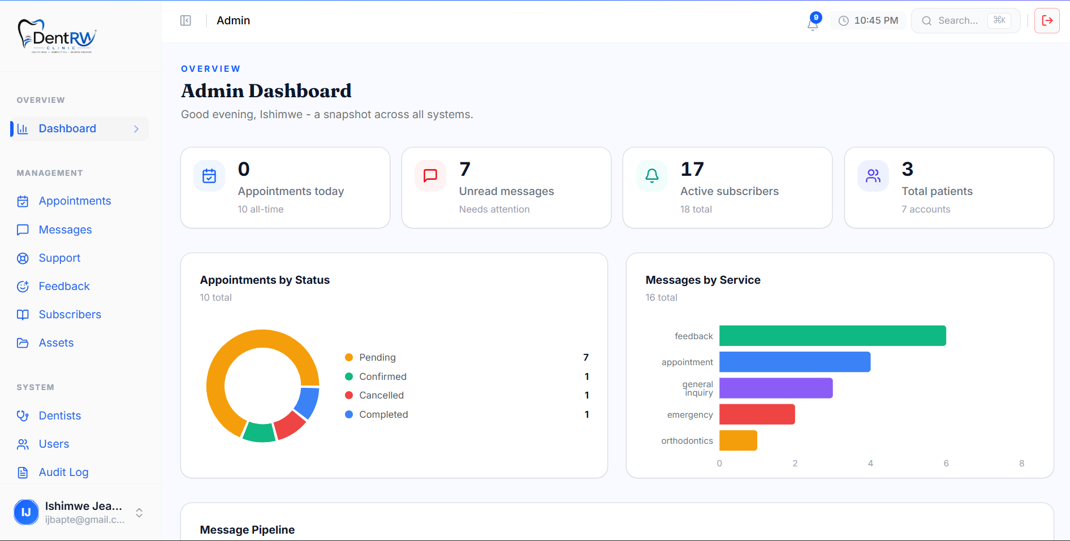This screenshot has width=1070, height=541.
Task: Click the '10 all-time' text
Action: pyautogui.click(x=261, y=209)
